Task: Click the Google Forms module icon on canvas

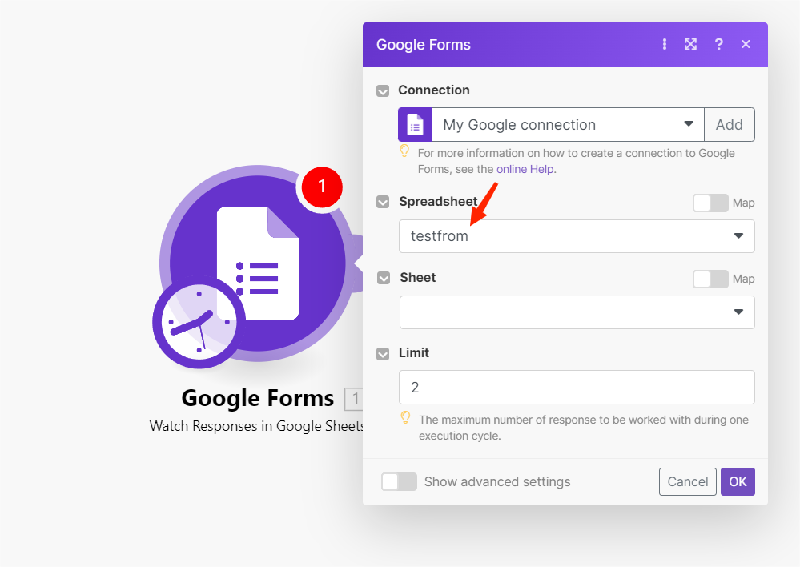Action: (x=258, y=263)
